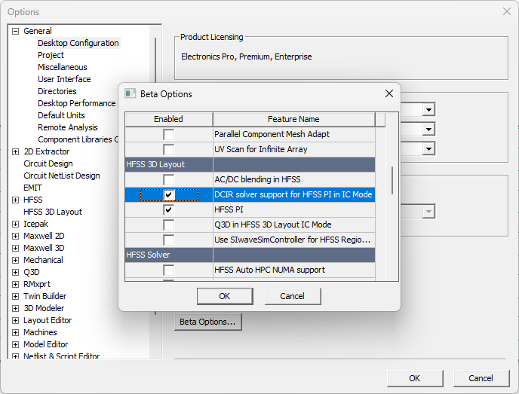The height and width of the screenshot is (394, 519).
Task: Select Desktop Configuration in tree
Action: [78, 43]
